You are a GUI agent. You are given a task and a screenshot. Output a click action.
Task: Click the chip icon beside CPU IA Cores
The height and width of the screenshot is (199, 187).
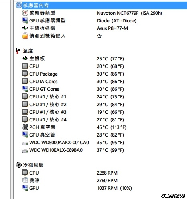(x=25, y=81)
